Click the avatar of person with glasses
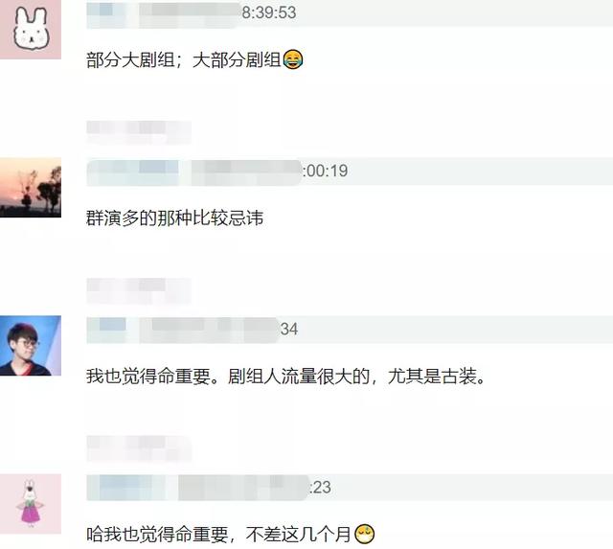The height and width of the screenshot is (549, 613). (31, 346)
